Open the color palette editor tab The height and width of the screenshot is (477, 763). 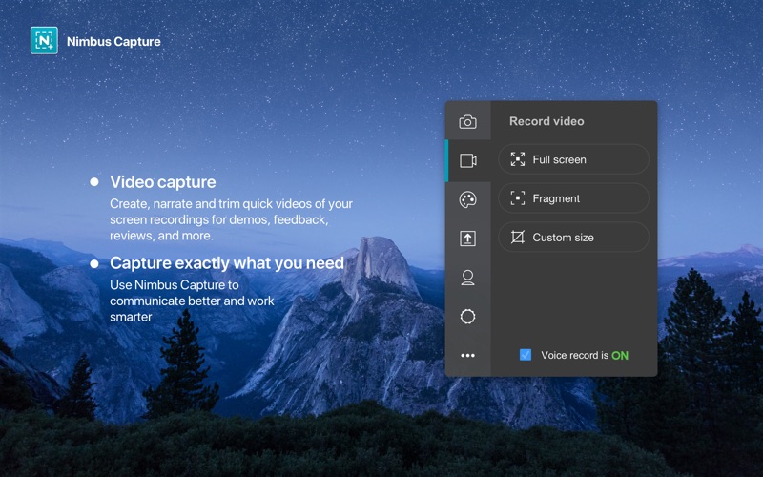tap(467, 199)
